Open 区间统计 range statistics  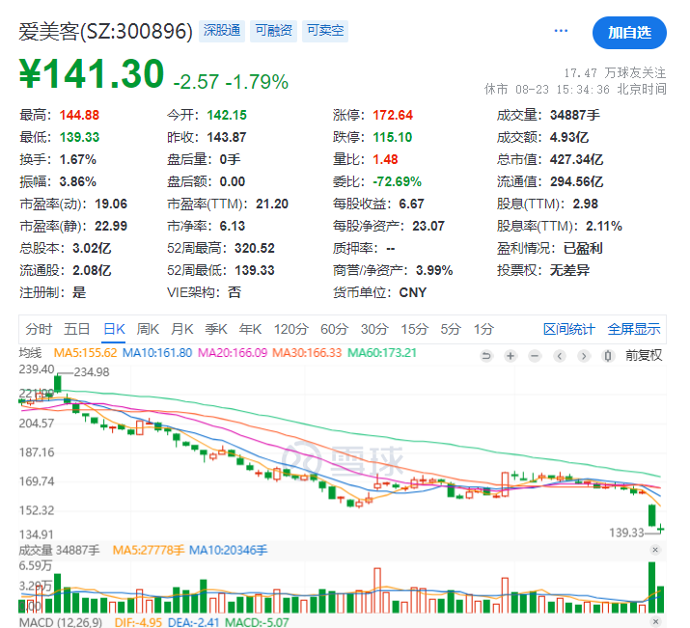point(569,329)
